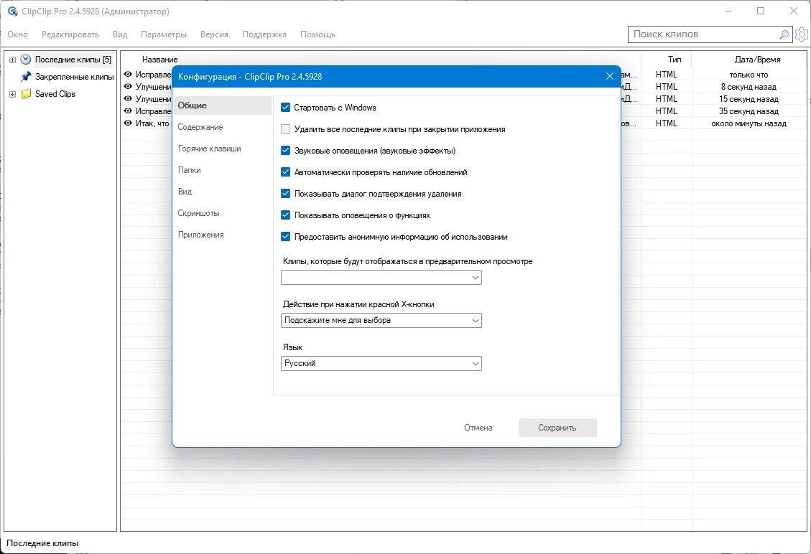Click HTML type cell of 'только что' row
Viewport: 811px width, 554px height.
tap(666, 75)
